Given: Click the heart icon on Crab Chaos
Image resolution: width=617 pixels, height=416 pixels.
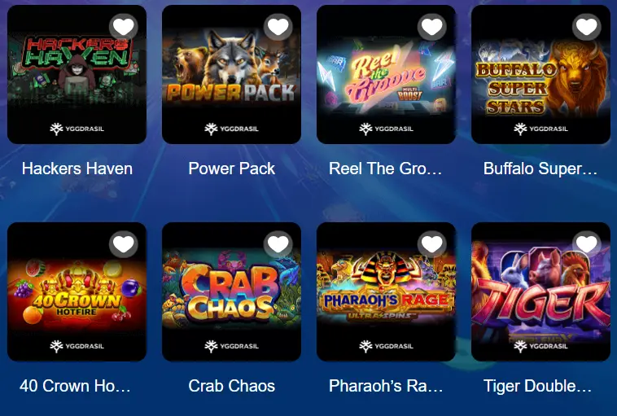Looking at the screenshot, I should click(x=278, y=244).
